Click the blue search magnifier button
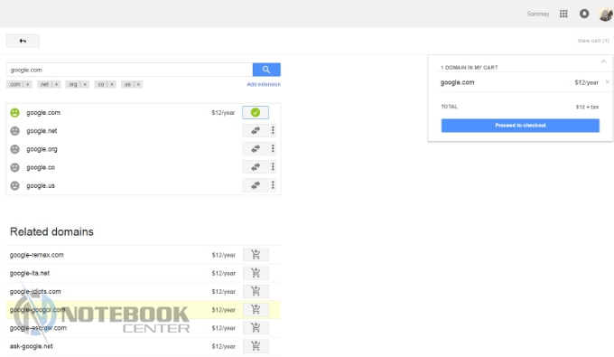Screen dimensions: 614x357 pos(266,70)
